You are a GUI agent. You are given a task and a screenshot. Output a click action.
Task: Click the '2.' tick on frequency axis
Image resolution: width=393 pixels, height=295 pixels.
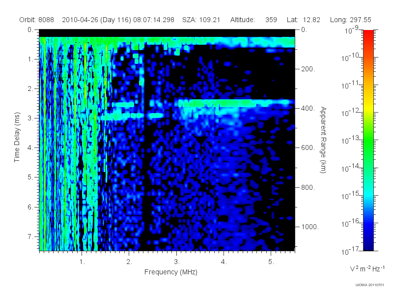pyautogui.click(x=129, y=262)
